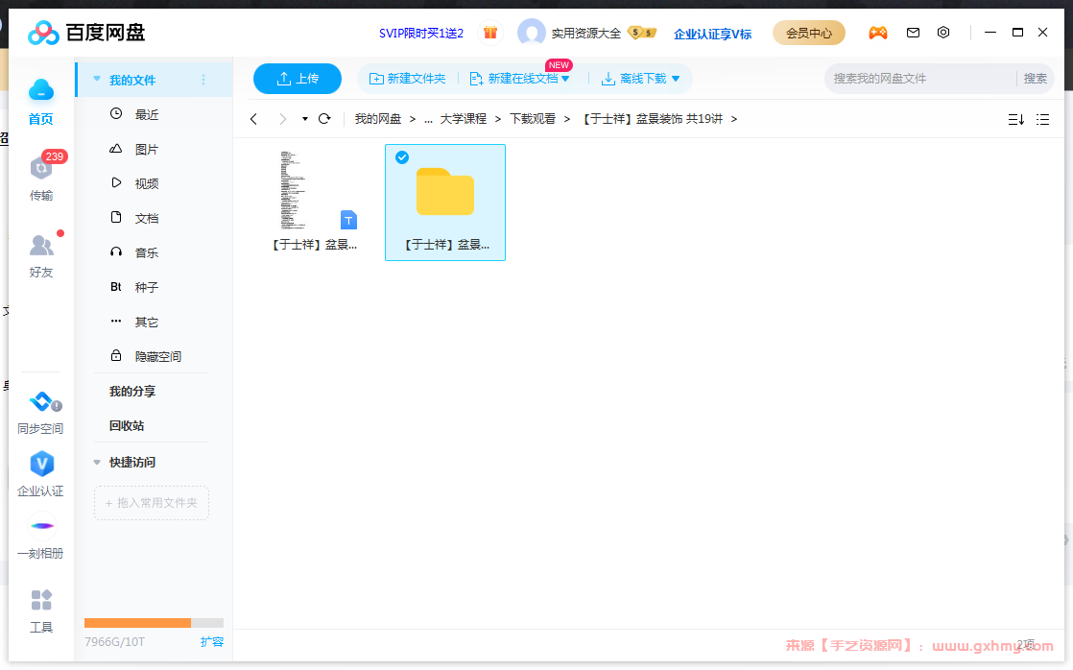Screen dimensions: 1073x670
Task: Click the 扩容 expand storage link
Action: pos(211,641)
